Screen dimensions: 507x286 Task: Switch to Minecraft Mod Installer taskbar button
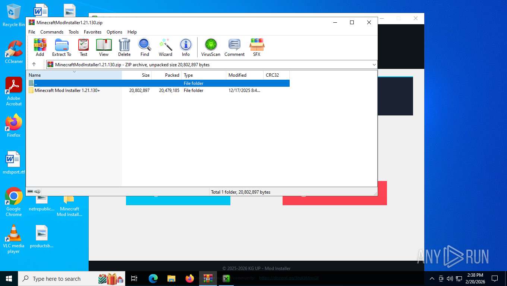(x=226, y=279)
